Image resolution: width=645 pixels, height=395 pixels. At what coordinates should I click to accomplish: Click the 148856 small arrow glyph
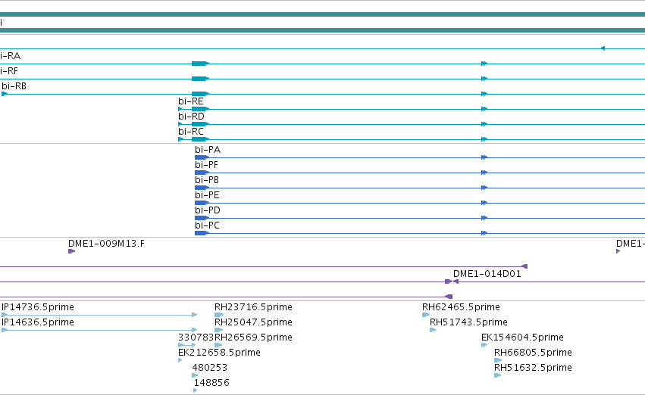pyautogui.click(x=196, y=390)
